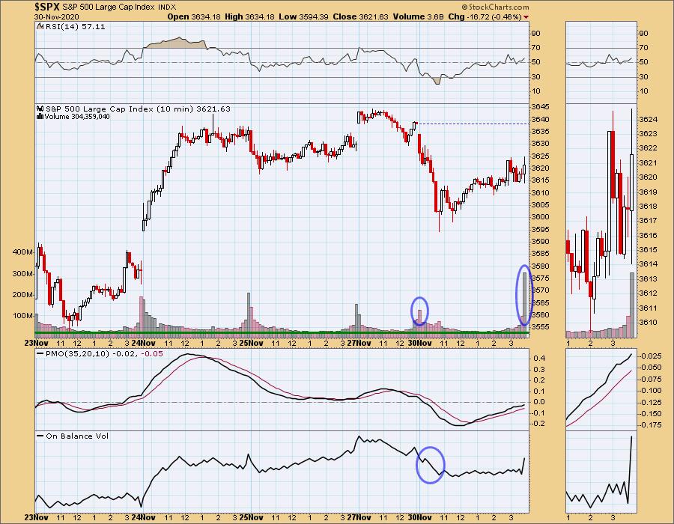The width and height of the screenshot is (674, 524).
Task: Click the red down arrow beside Chg
Action: click(526, 17)
